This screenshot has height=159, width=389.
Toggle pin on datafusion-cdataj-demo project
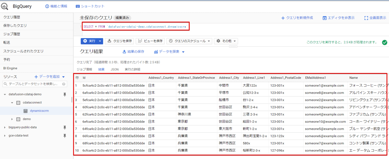65,94
